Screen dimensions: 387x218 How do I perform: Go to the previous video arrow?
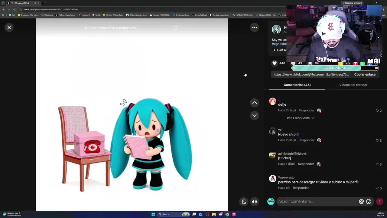(x=255, y=103)
